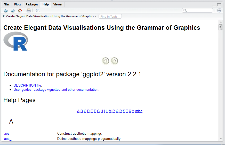Focus the Find in Topic field

(x=110, y=17)
